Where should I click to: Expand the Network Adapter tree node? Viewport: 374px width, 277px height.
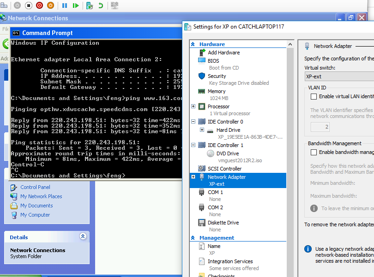coord(193,177)
